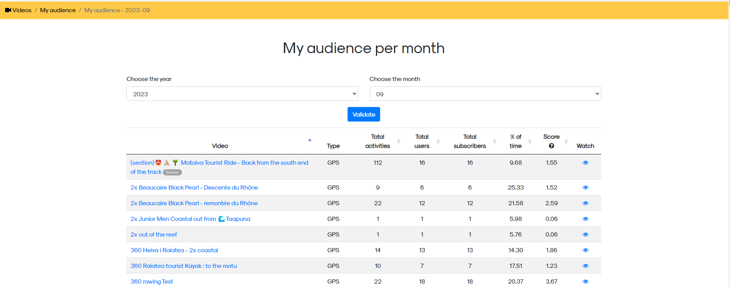Viewport: 730px width, 287px height.
Task: Click the Section badge on Mataiva row
Action: [x=172, y=172]
